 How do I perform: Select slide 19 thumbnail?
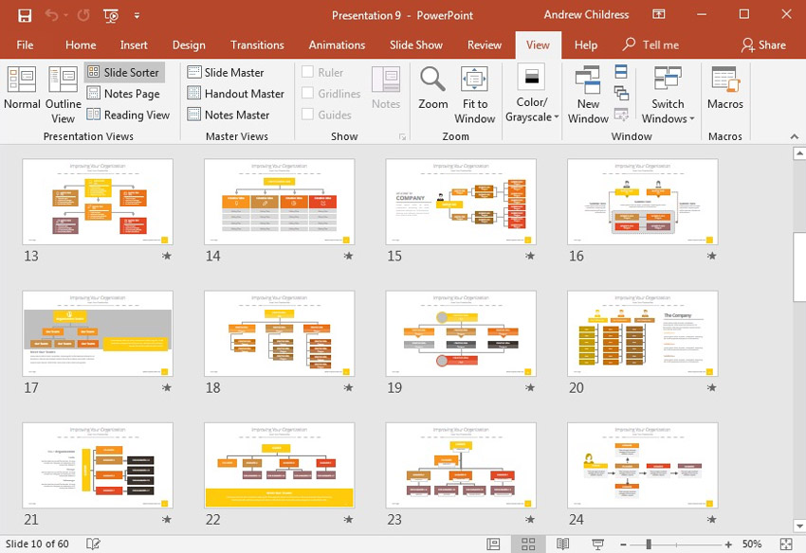coord(461,334)
